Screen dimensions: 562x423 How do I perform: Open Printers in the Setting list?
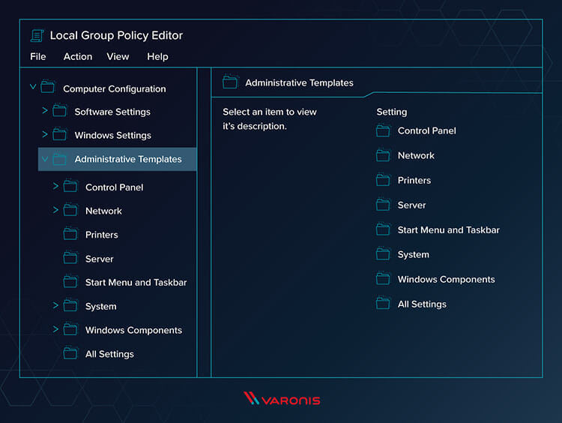(x=414, y=181)
